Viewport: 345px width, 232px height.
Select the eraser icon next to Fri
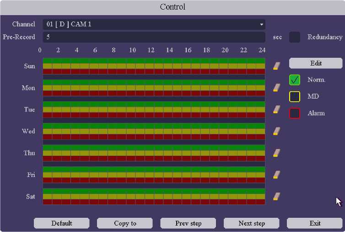click(x=276, y=175)
